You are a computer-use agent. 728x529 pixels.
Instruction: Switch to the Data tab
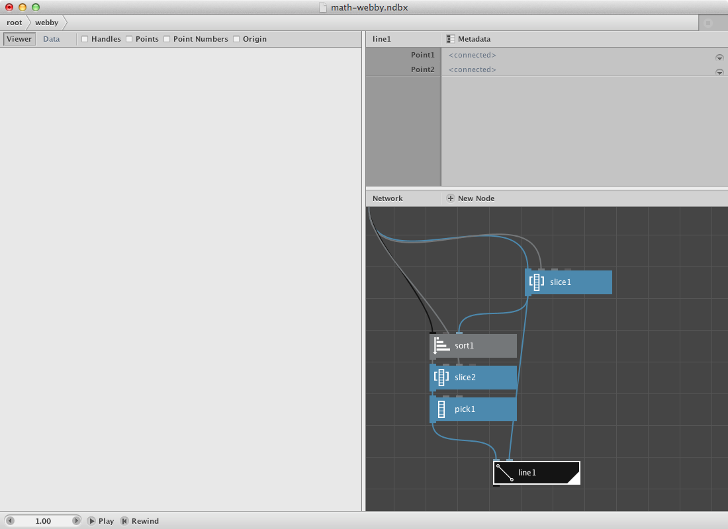pyautogui.click(x=52, y=39)
